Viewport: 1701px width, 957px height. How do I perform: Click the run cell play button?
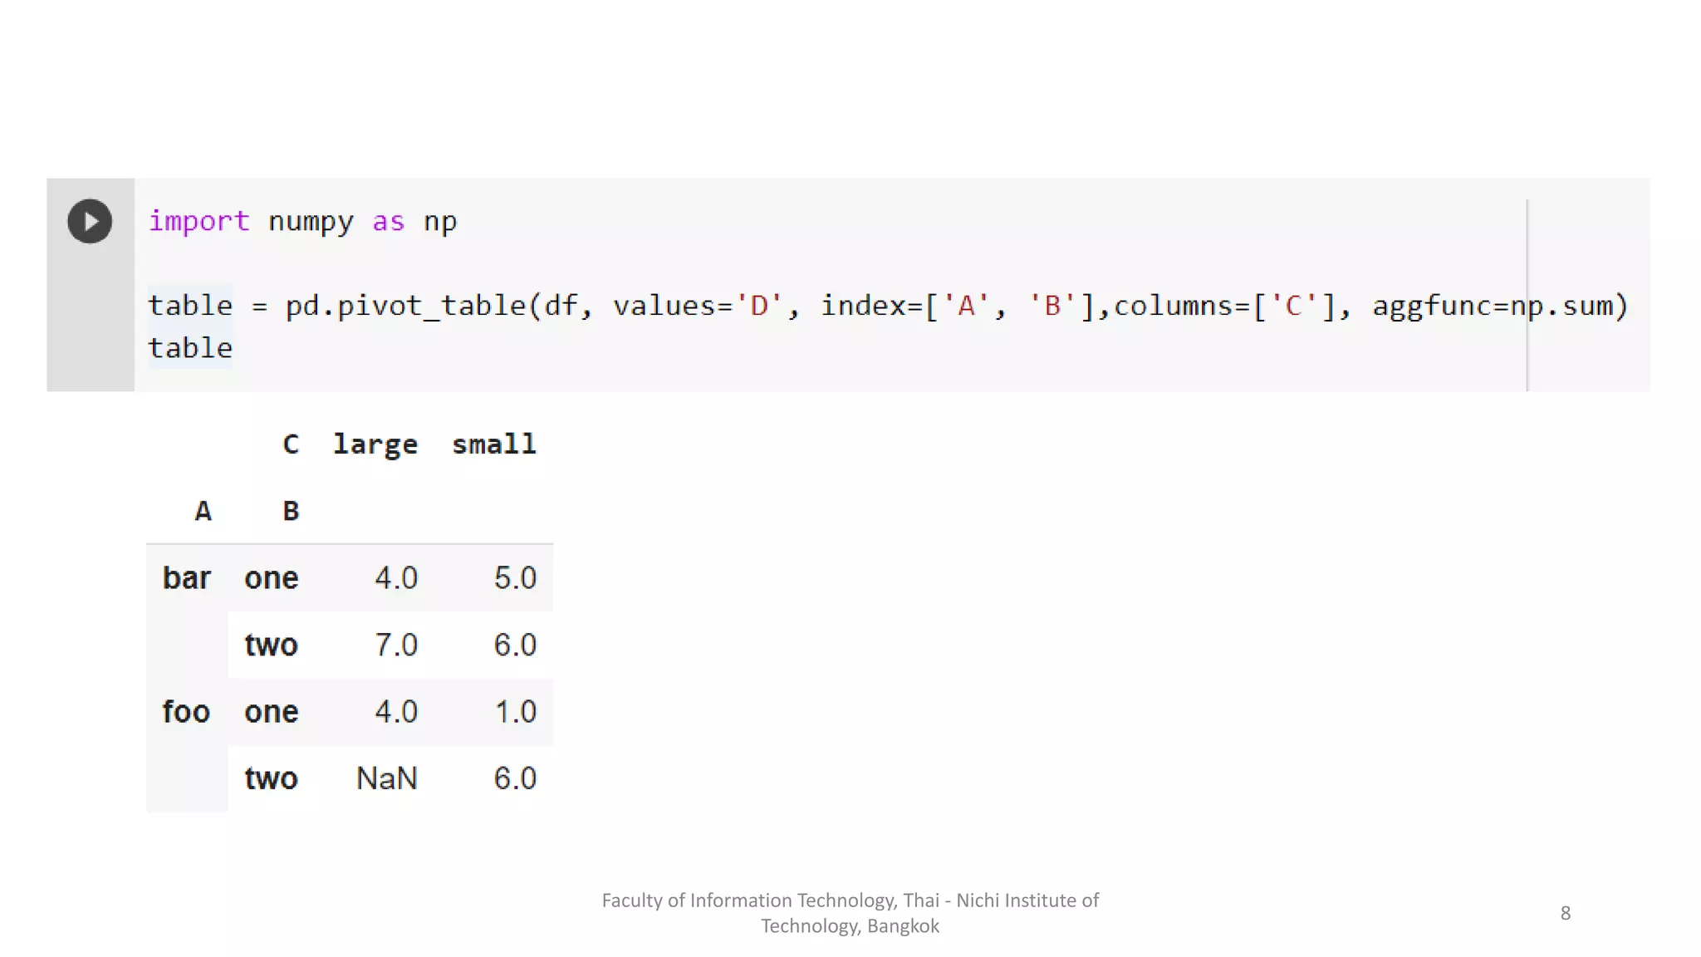pos(90,221)
